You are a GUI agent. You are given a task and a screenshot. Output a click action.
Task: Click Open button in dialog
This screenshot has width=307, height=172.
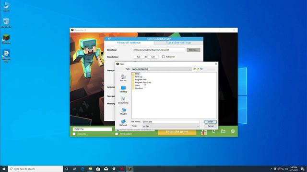click(211, 122)
